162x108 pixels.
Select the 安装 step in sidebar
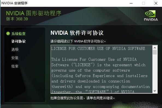[15, 58]
